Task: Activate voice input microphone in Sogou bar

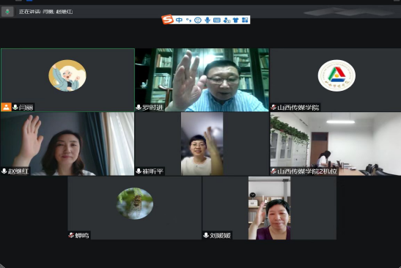Action: [x=207, y=20]
